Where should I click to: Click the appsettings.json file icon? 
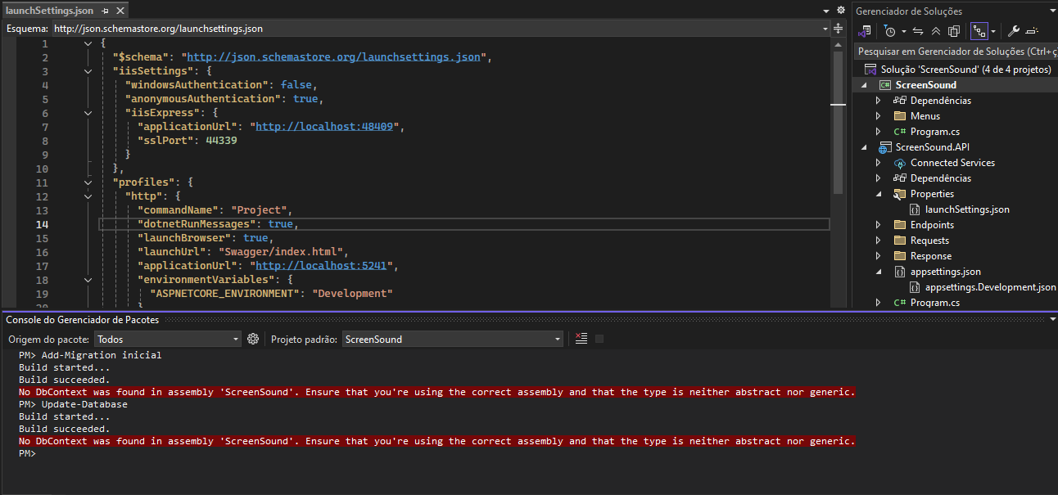click(x=900, y=272)
